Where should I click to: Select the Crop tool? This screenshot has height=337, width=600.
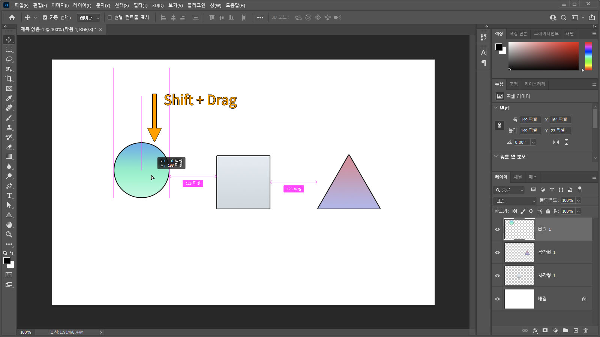(x=9, y=79)
